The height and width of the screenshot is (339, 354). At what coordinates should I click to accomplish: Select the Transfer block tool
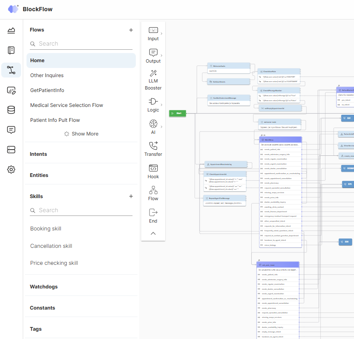[x=153, y=149]
